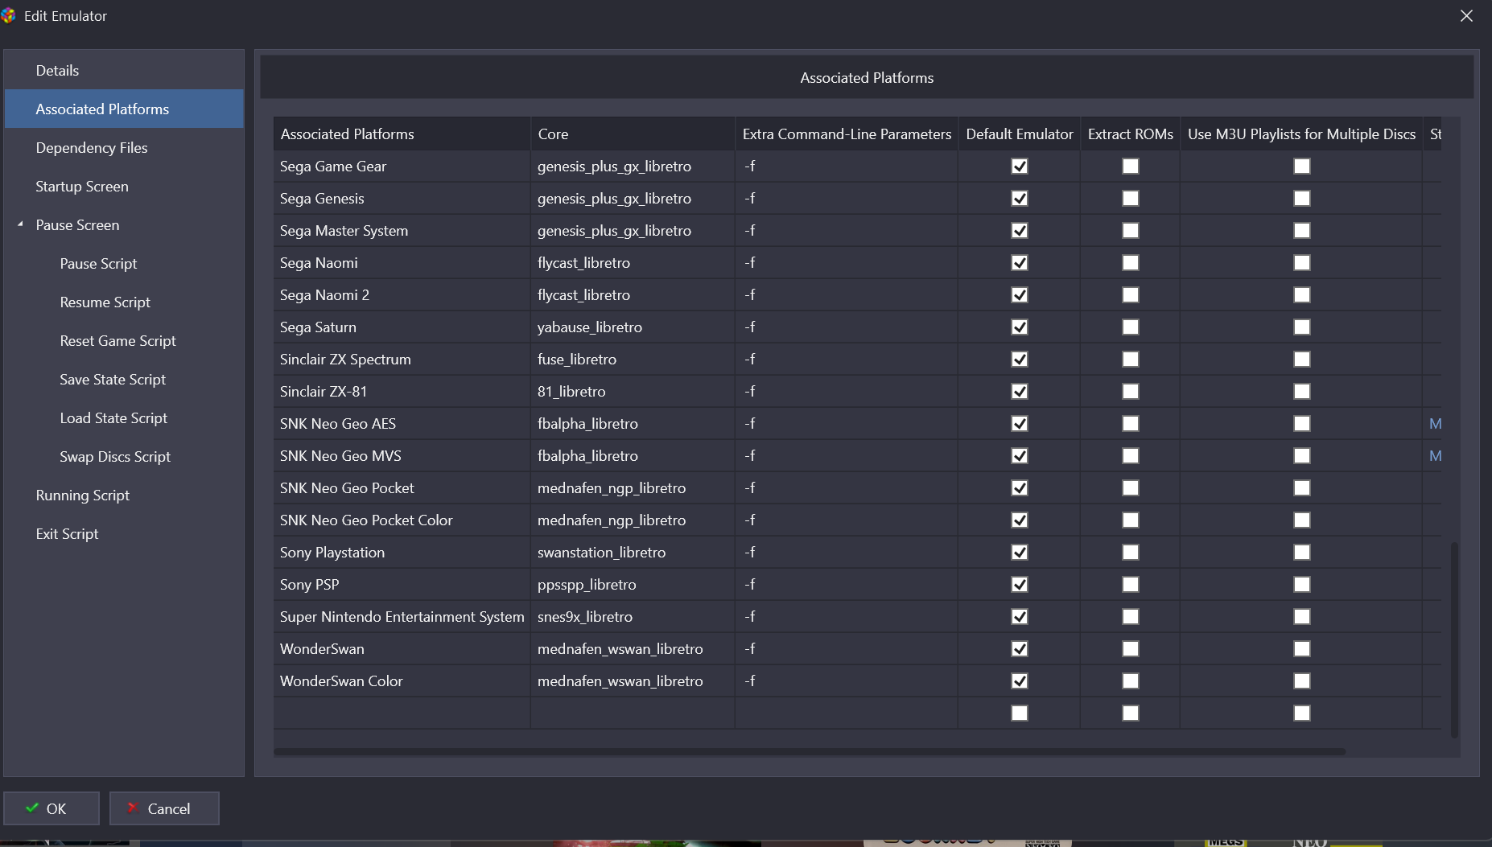Click Extract ROMs column header
Screen dimensions: 1492x847
coord(1131,134)
